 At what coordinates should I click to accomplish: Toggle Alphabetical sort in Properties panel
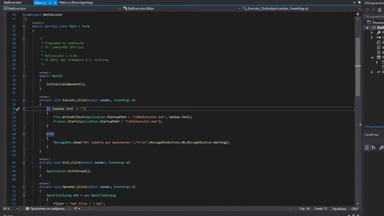(373, 148)
